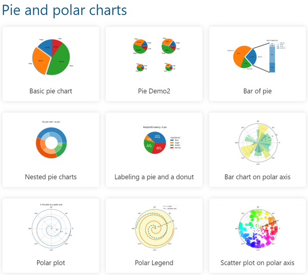Open "Labeling a pie and a donut" link
Image resolution: width=308 pixels, height=275 pixels.
(154, 177)
